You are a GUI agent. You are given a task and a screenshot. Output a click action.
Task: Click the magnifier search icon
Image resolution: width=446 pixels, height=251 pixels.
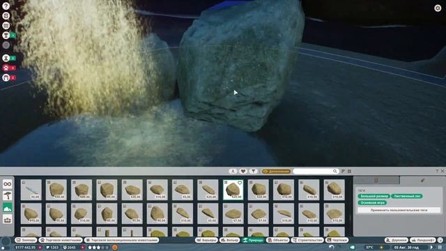click(x=335, y=171)
